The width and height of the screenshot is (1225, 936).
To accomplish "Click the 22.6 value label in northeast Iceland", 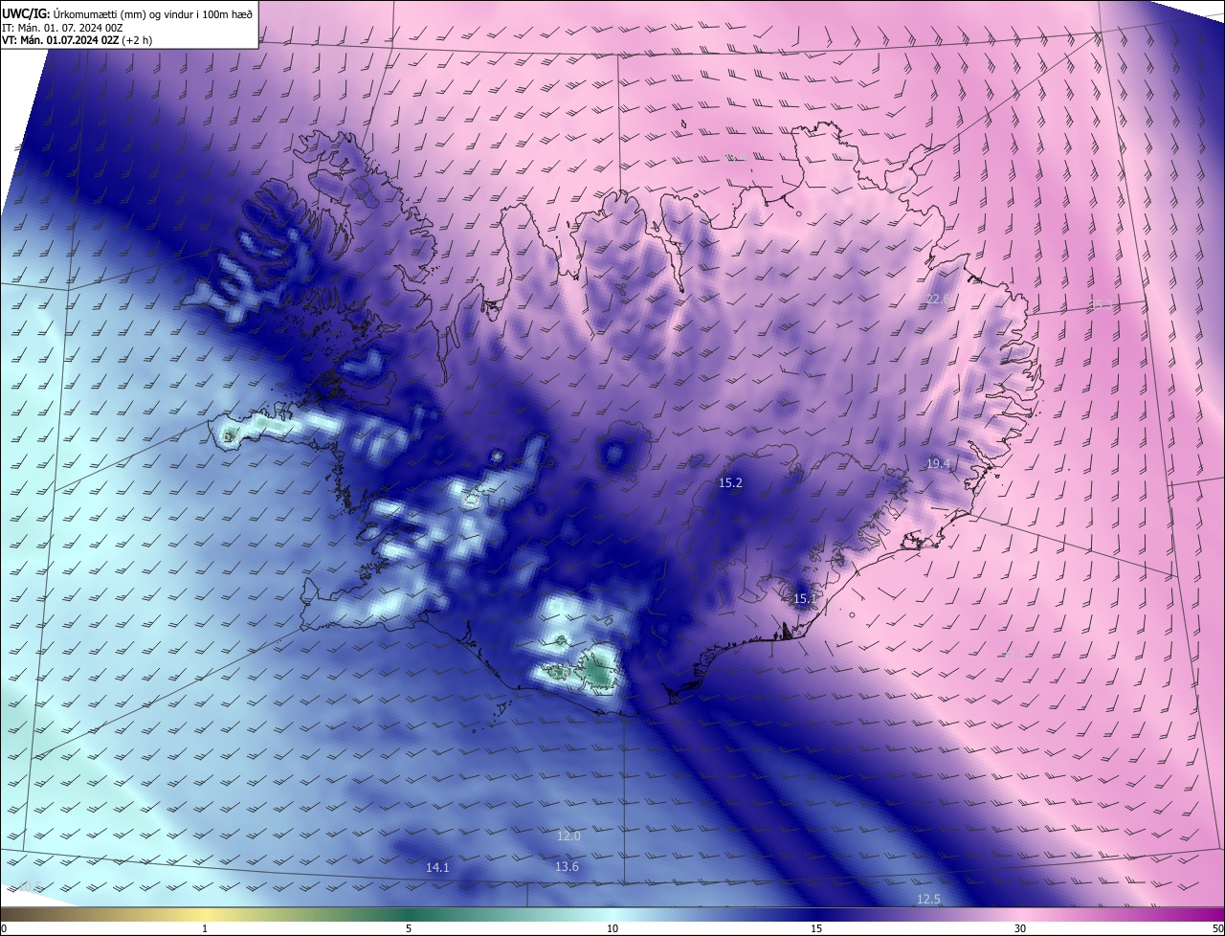I will (939, 300).
